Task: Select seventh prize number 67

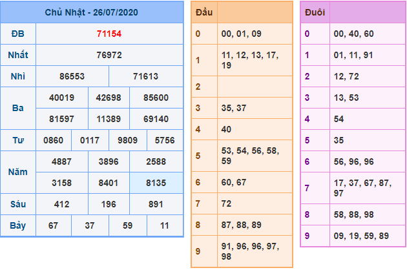Action: coord(53,225)
